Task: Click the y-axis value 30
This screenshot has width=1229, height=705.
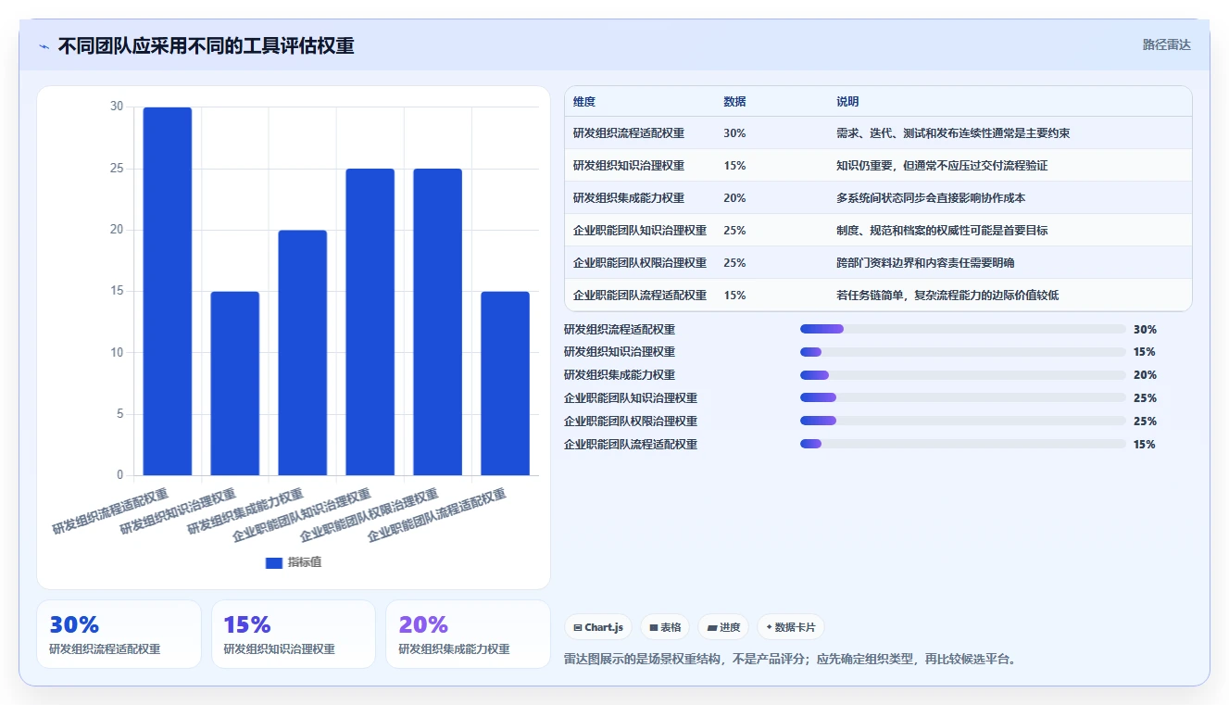Action: 117,107
